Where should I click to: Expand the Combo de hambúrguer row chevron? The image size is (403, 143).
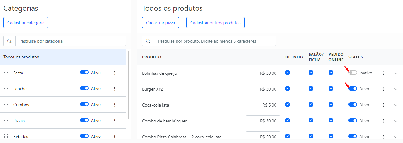click(396, 121)
